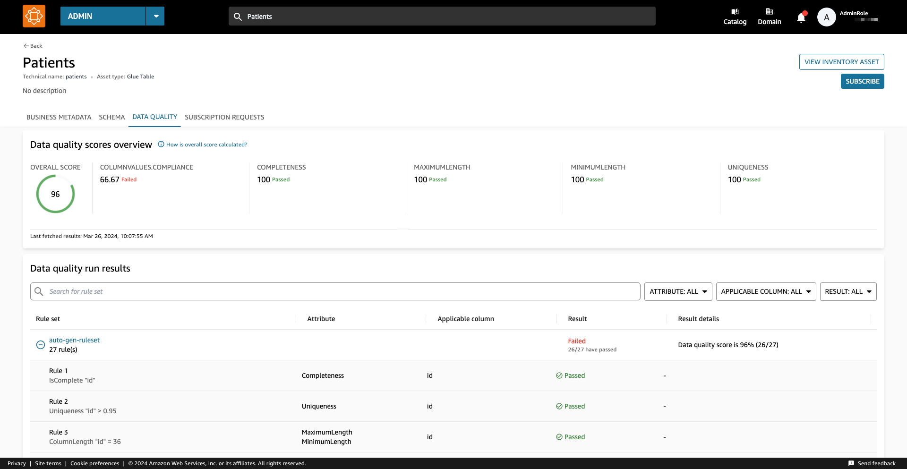Select the ADMIN project button
Screen dimensions: 907x469
tap(103, 16)
